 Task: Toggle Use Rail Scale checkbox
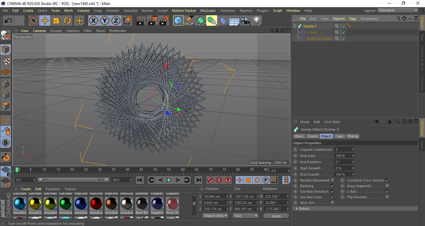[332, 197]
